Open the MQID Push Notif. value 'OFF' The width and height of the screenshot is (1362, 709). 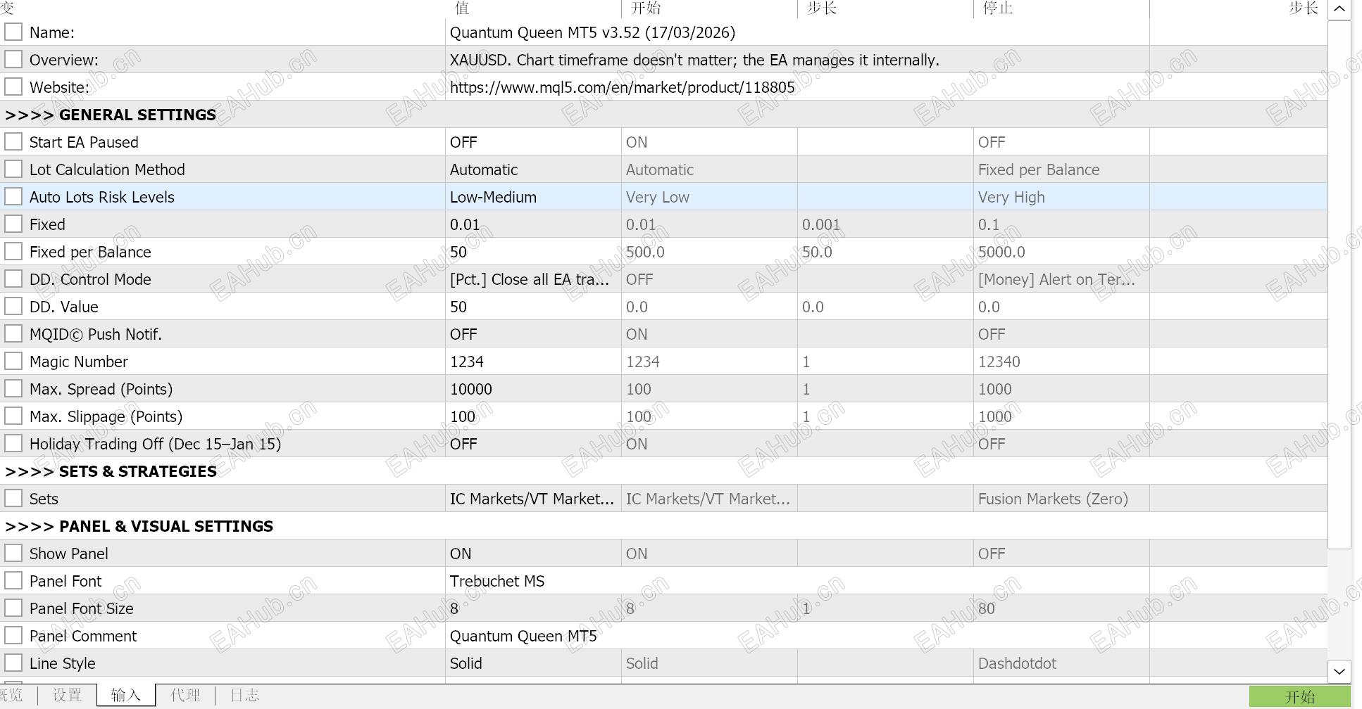click(533, 334)
